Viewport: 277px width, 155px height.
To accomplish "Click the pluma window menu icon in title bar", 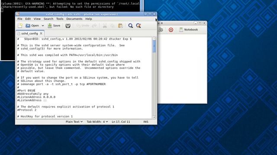I will pos(18,14).
